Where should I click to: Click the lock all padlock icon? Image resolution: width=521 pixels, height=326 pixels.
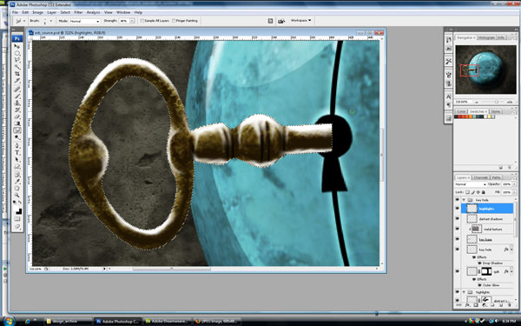pyautogui.click(x=484, y=192)
